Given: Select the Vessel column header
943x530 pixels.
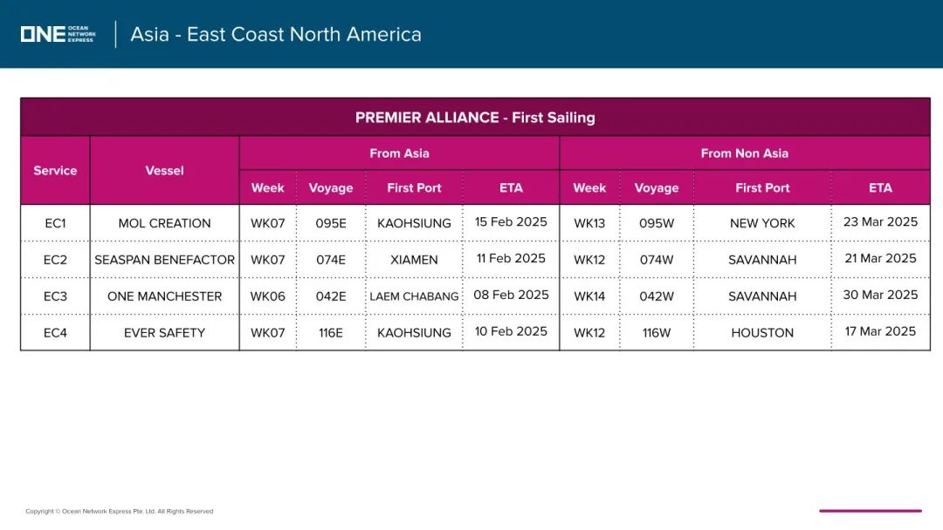Looking at the screenshot, I should point(164,171).
